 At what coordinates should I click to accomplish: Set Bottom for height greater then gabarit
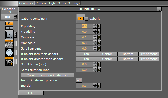(x=128, y=59)
